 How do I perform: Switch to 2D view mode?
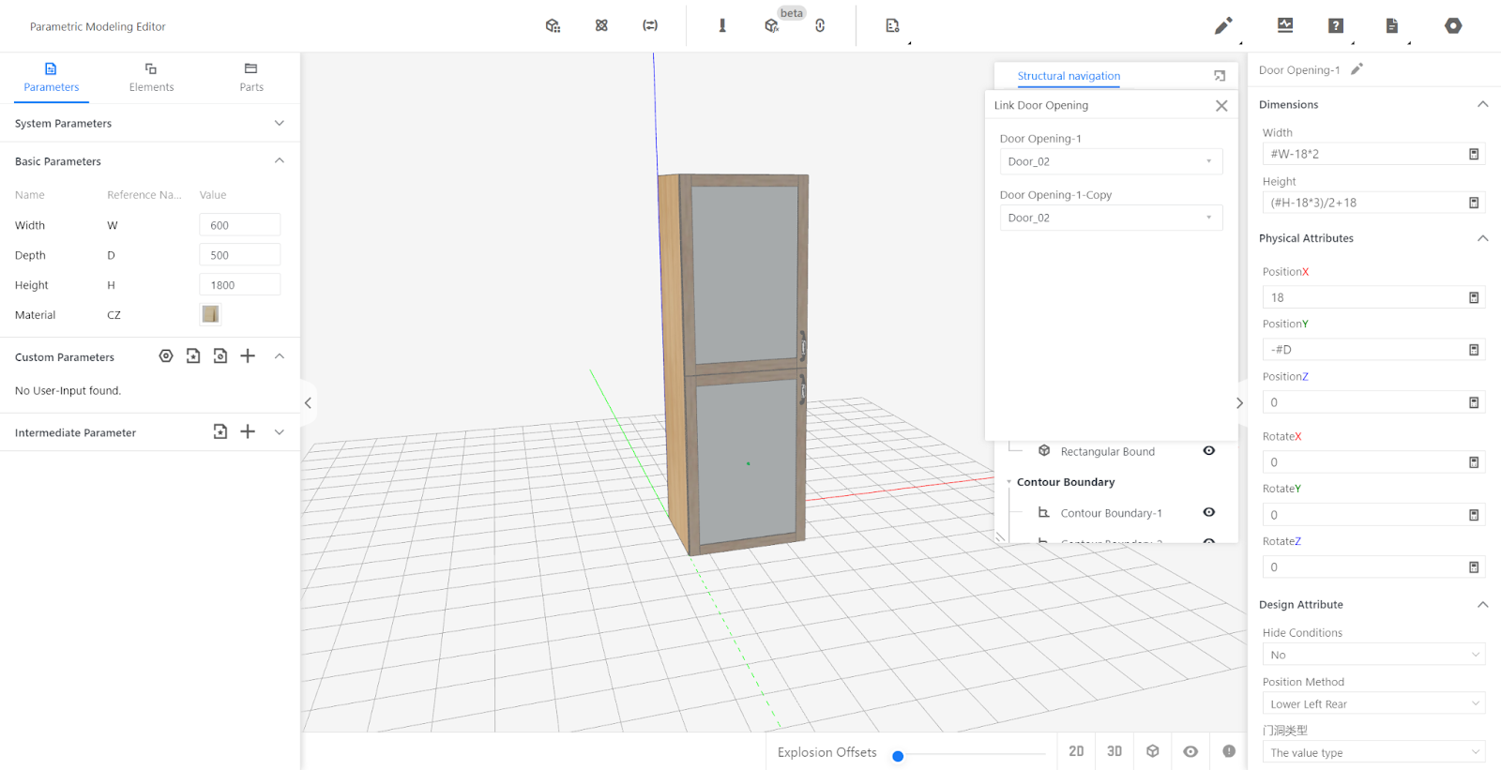pos(1076,751)
